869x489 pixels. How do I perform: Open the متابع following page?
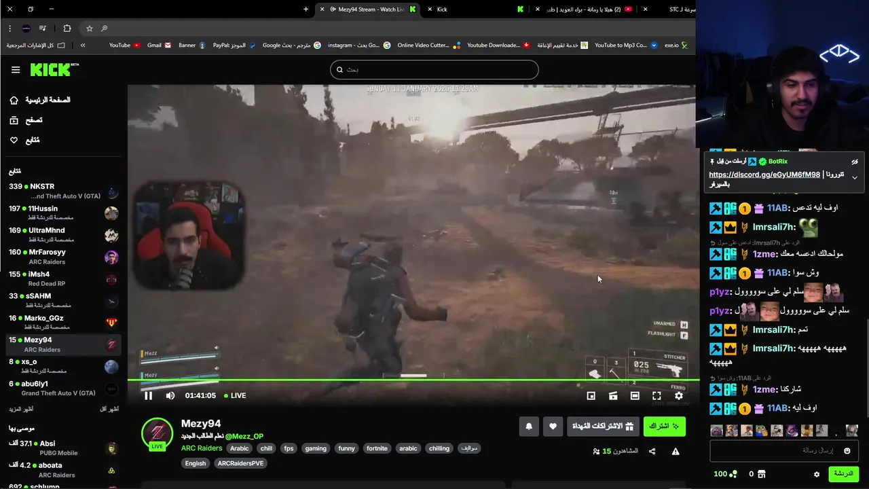point(24,140)
